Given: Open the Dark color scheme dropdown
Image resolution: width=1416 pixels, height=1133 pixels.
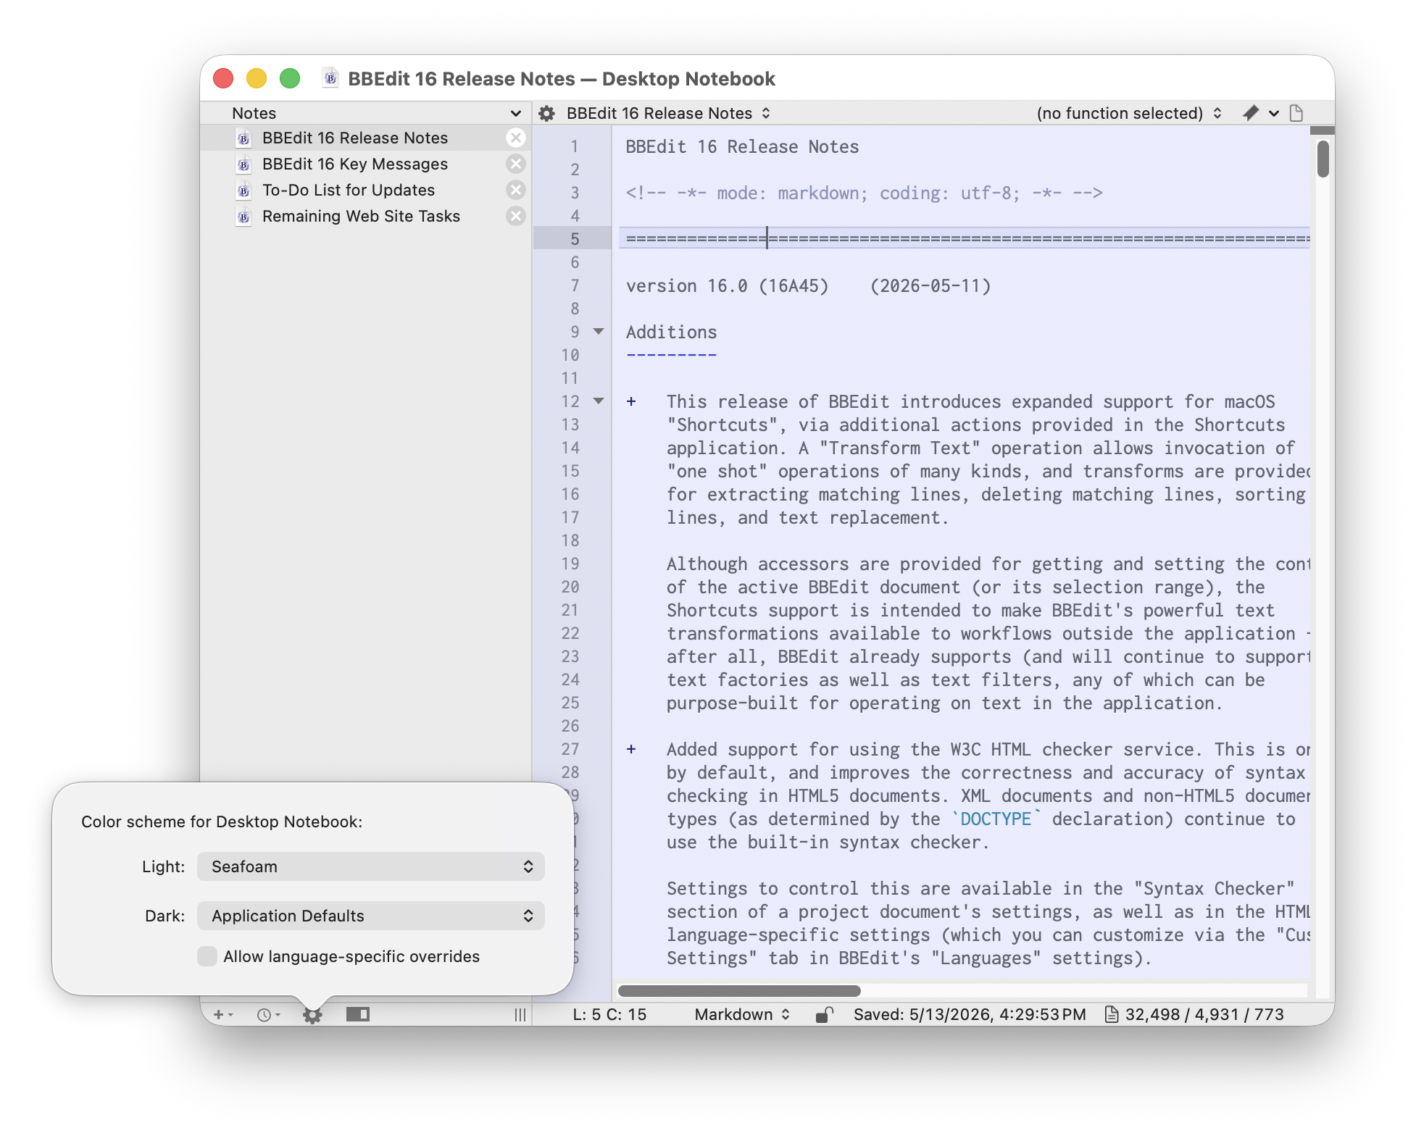Looking at the screenshot, I should click(x=370, y=916).
